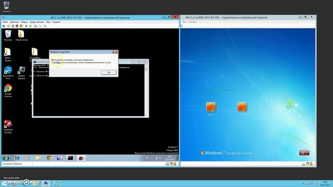
Task: Send Ctrl+Alt+Del using the toolbar icon
Action: (4, 26)
